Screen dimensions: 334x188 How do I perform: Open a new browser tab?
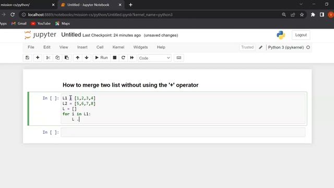[130, 5]
